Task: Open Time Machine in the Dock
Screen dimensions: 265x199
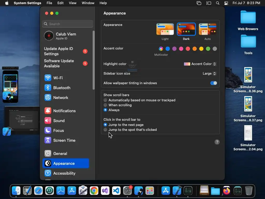Action: point(49,190)
